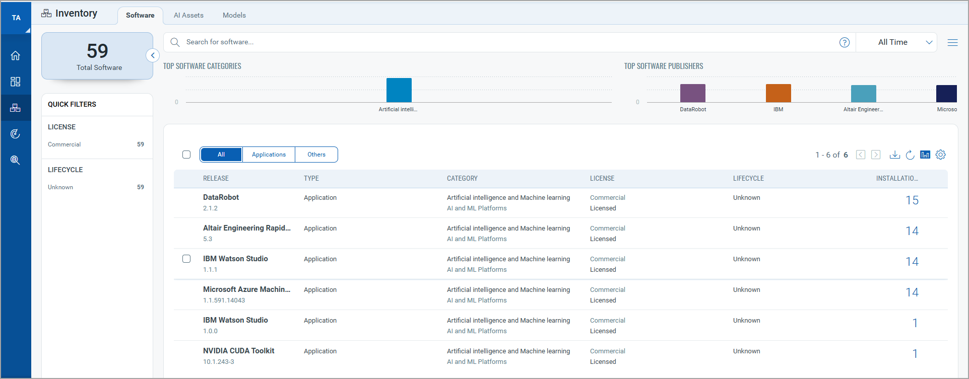969x379 pixels.
Task: Open the All Time dropdown
Action: [897, 42]
